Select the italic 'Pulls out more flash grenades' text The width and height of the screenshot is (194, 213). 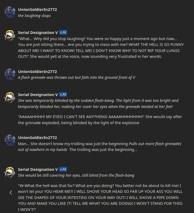155,144
